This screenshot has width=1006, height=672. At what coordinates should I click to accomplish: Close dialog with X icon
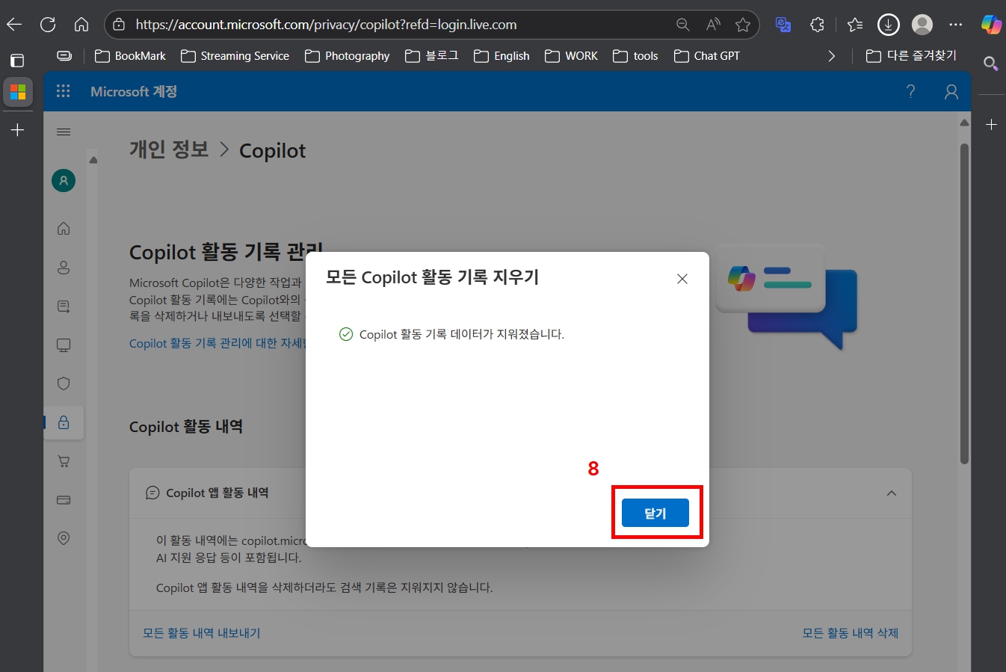pos(682,279)
